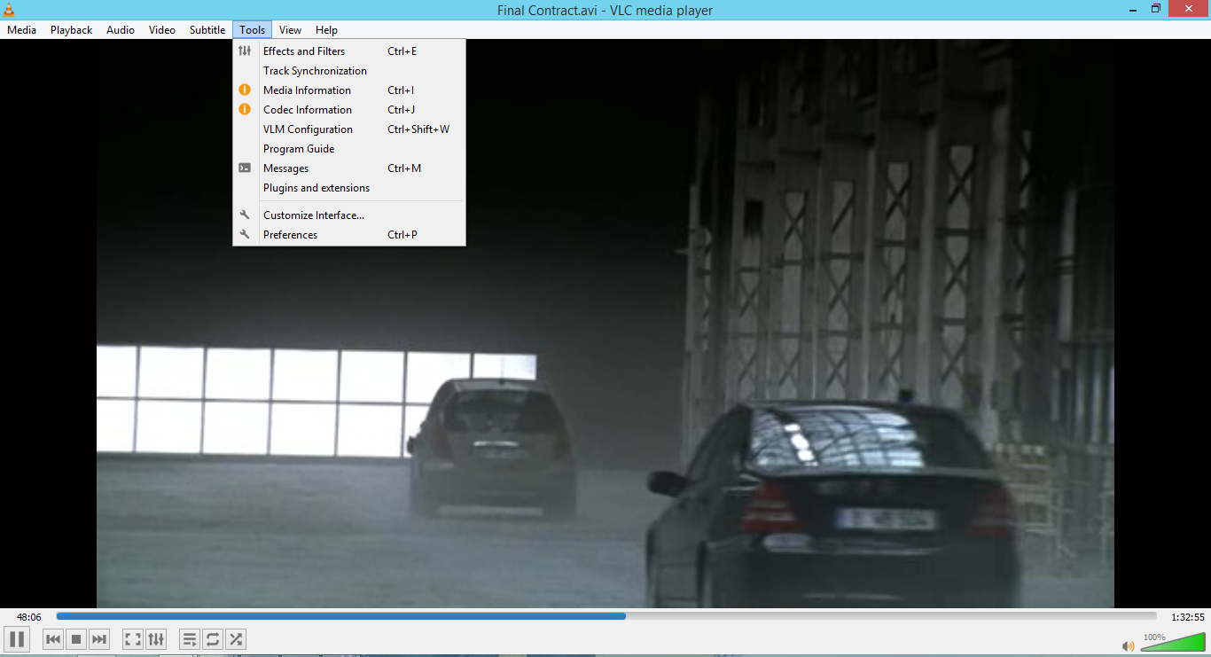Open the Media menu

(22, 30)
